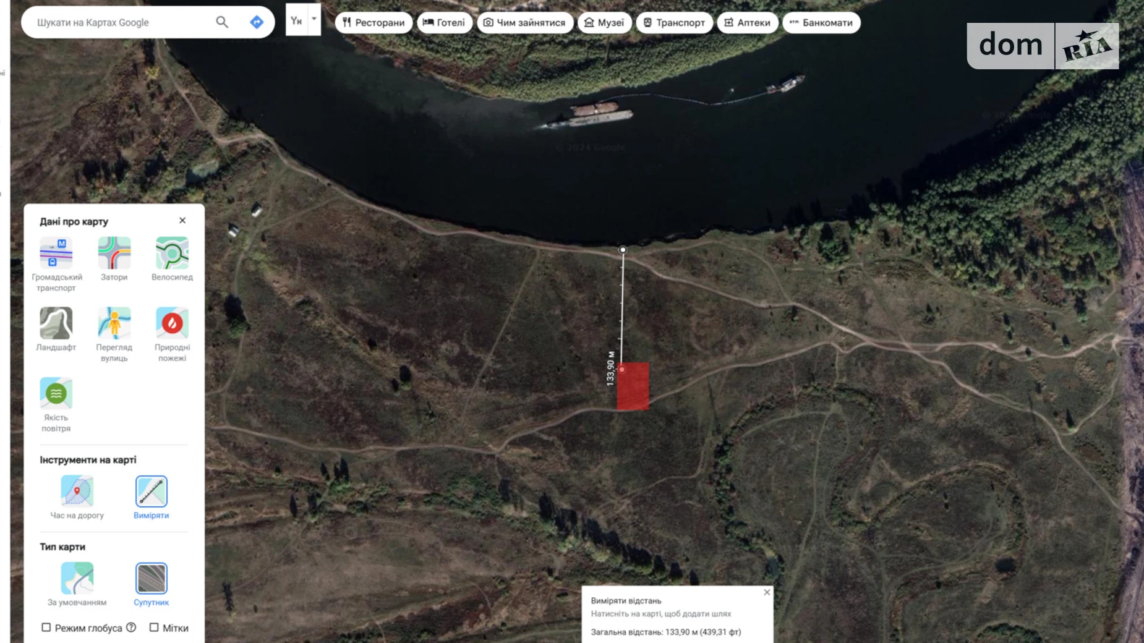Enable the Громадський транспорт layer
The image size is (1144, 643).
coord(56,253)
